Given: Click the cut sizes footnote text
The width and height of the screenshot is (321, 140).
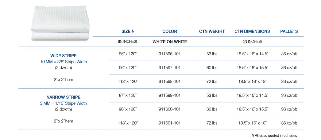Looking at the screenshot, I should [x=274, y=135].
